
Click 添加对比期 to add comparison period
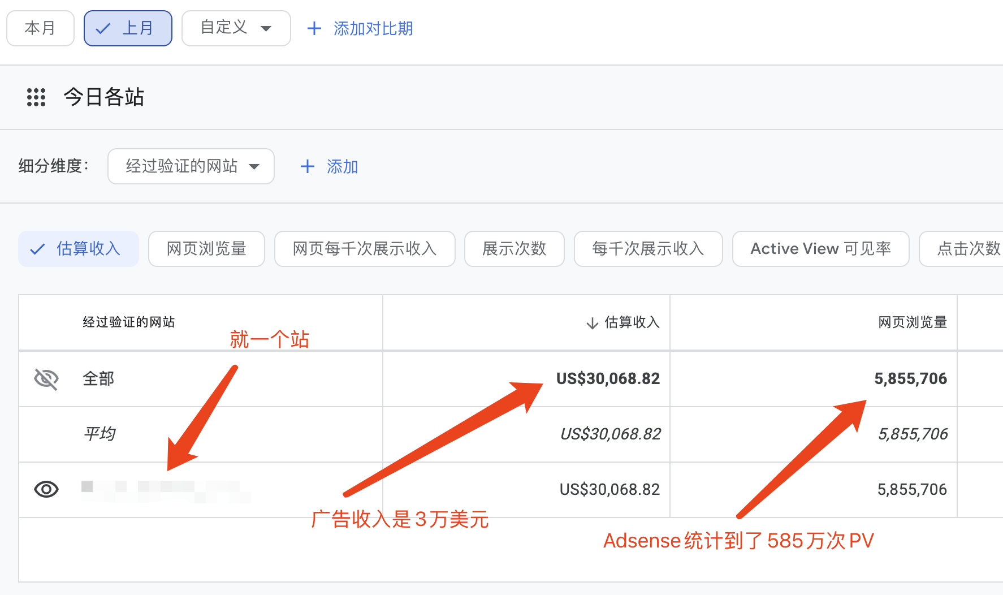360,28
